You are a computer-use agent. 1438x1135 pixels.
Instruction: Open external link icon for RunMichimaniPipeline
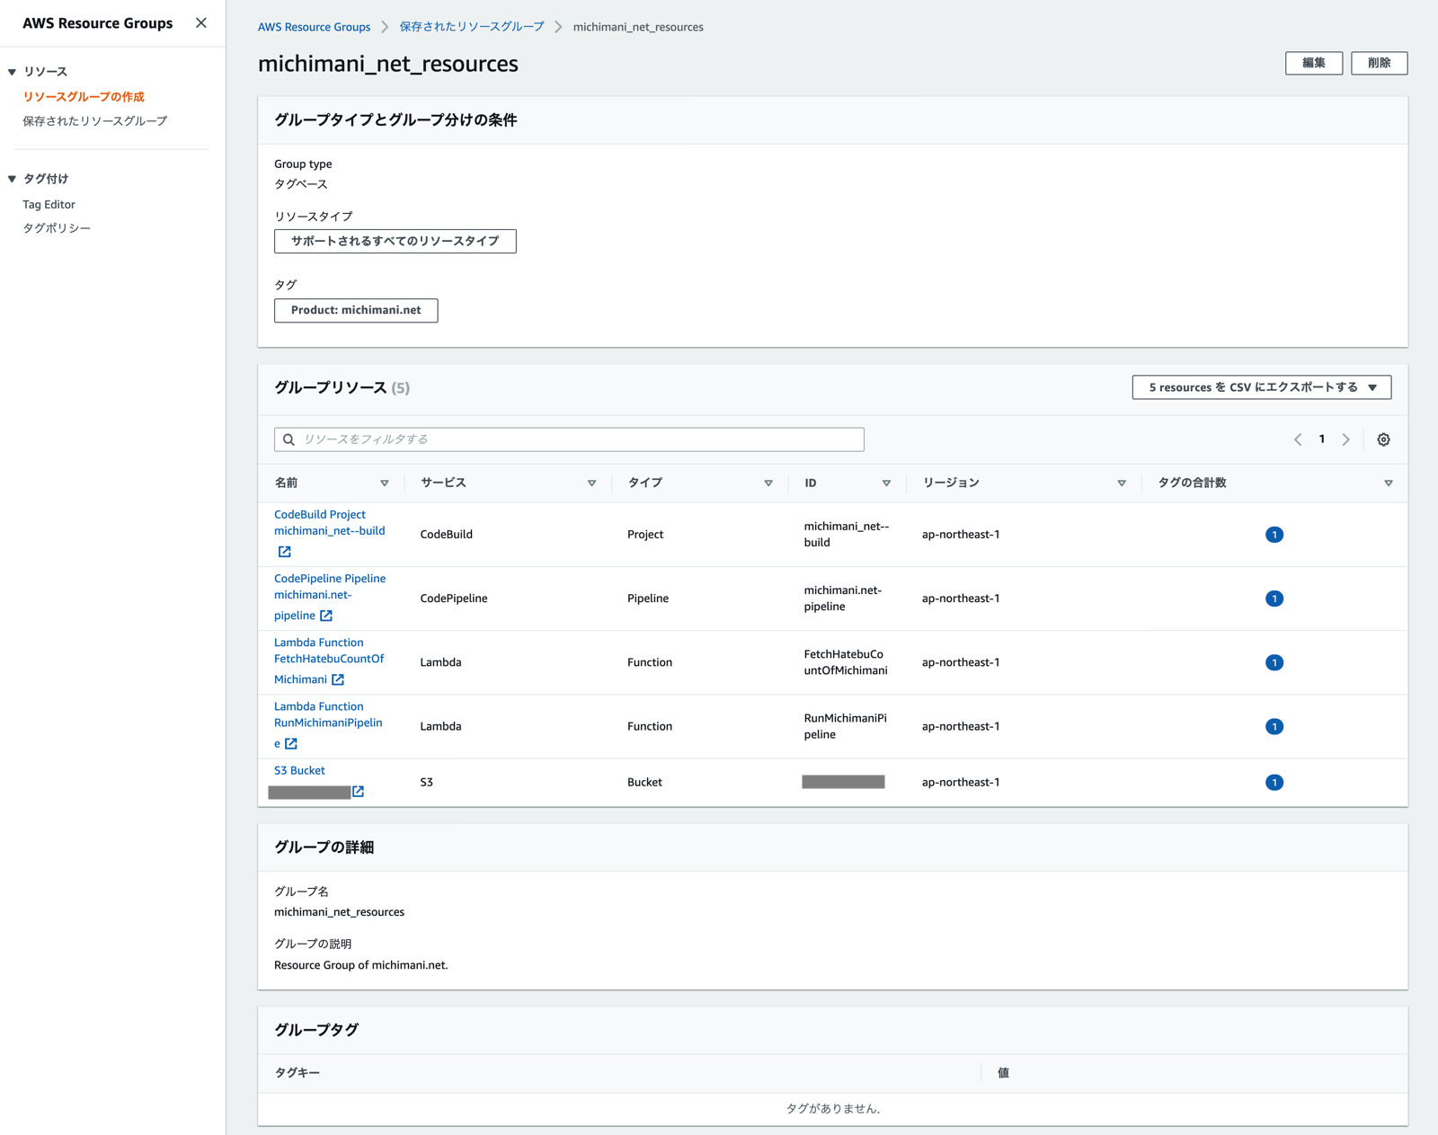coord(291,743)
